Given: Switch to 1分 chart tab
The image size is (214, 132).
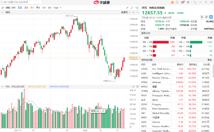Looking at the screenshot, I should [x=44, y=8].
